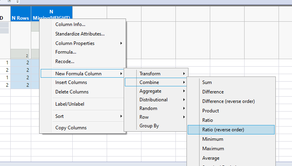Image resolution: width=292 pixels, height=166 pixels.
Task: Expand the Sort submenu
Action: pyautogui.click(x=60, y=116)
